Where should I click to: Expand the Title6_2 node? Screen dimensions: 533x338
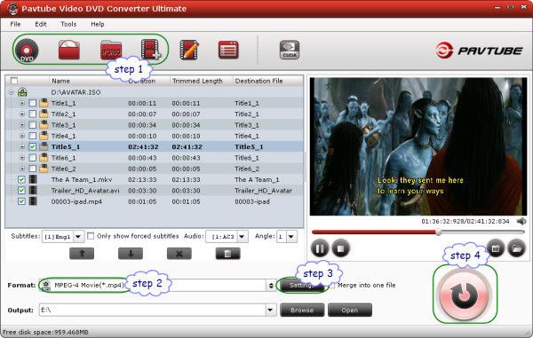pos(22,169)
